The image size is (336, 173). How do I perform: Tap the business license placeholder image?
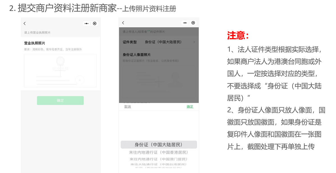point(60,70)
